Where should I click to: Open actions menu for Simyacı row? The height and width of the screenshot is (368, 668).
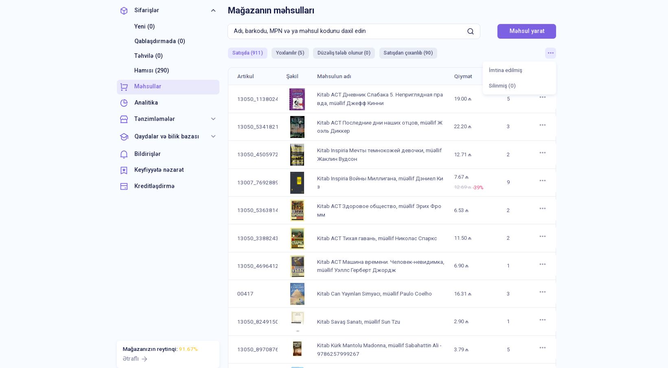tap(543, 292)
